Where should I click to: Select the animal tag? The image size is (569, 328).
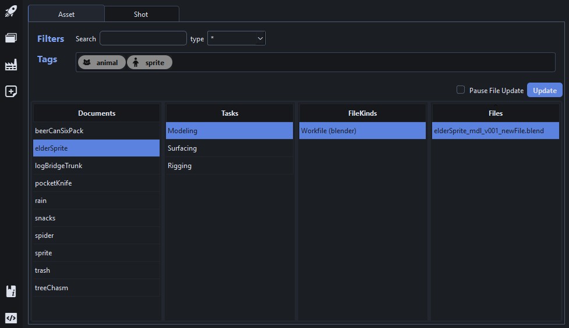coord(102,62)
